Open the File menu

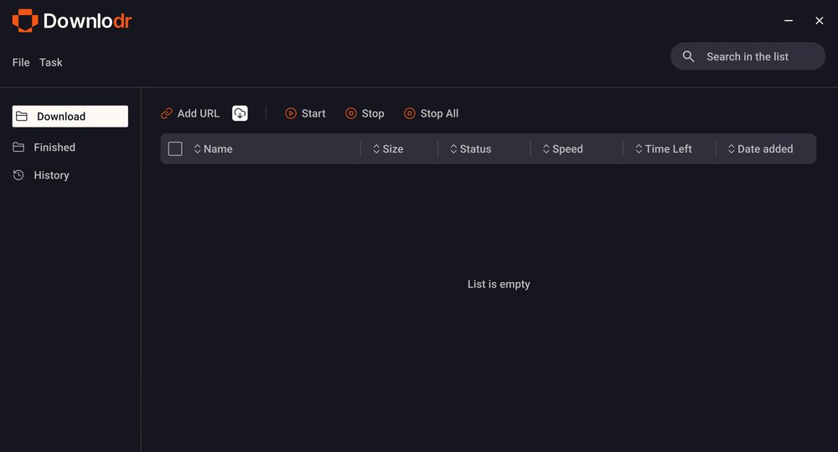21,63
